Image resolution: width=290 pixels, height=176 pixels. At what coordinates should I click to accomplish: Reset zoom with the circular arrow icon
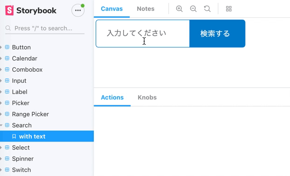pos(207,9)
